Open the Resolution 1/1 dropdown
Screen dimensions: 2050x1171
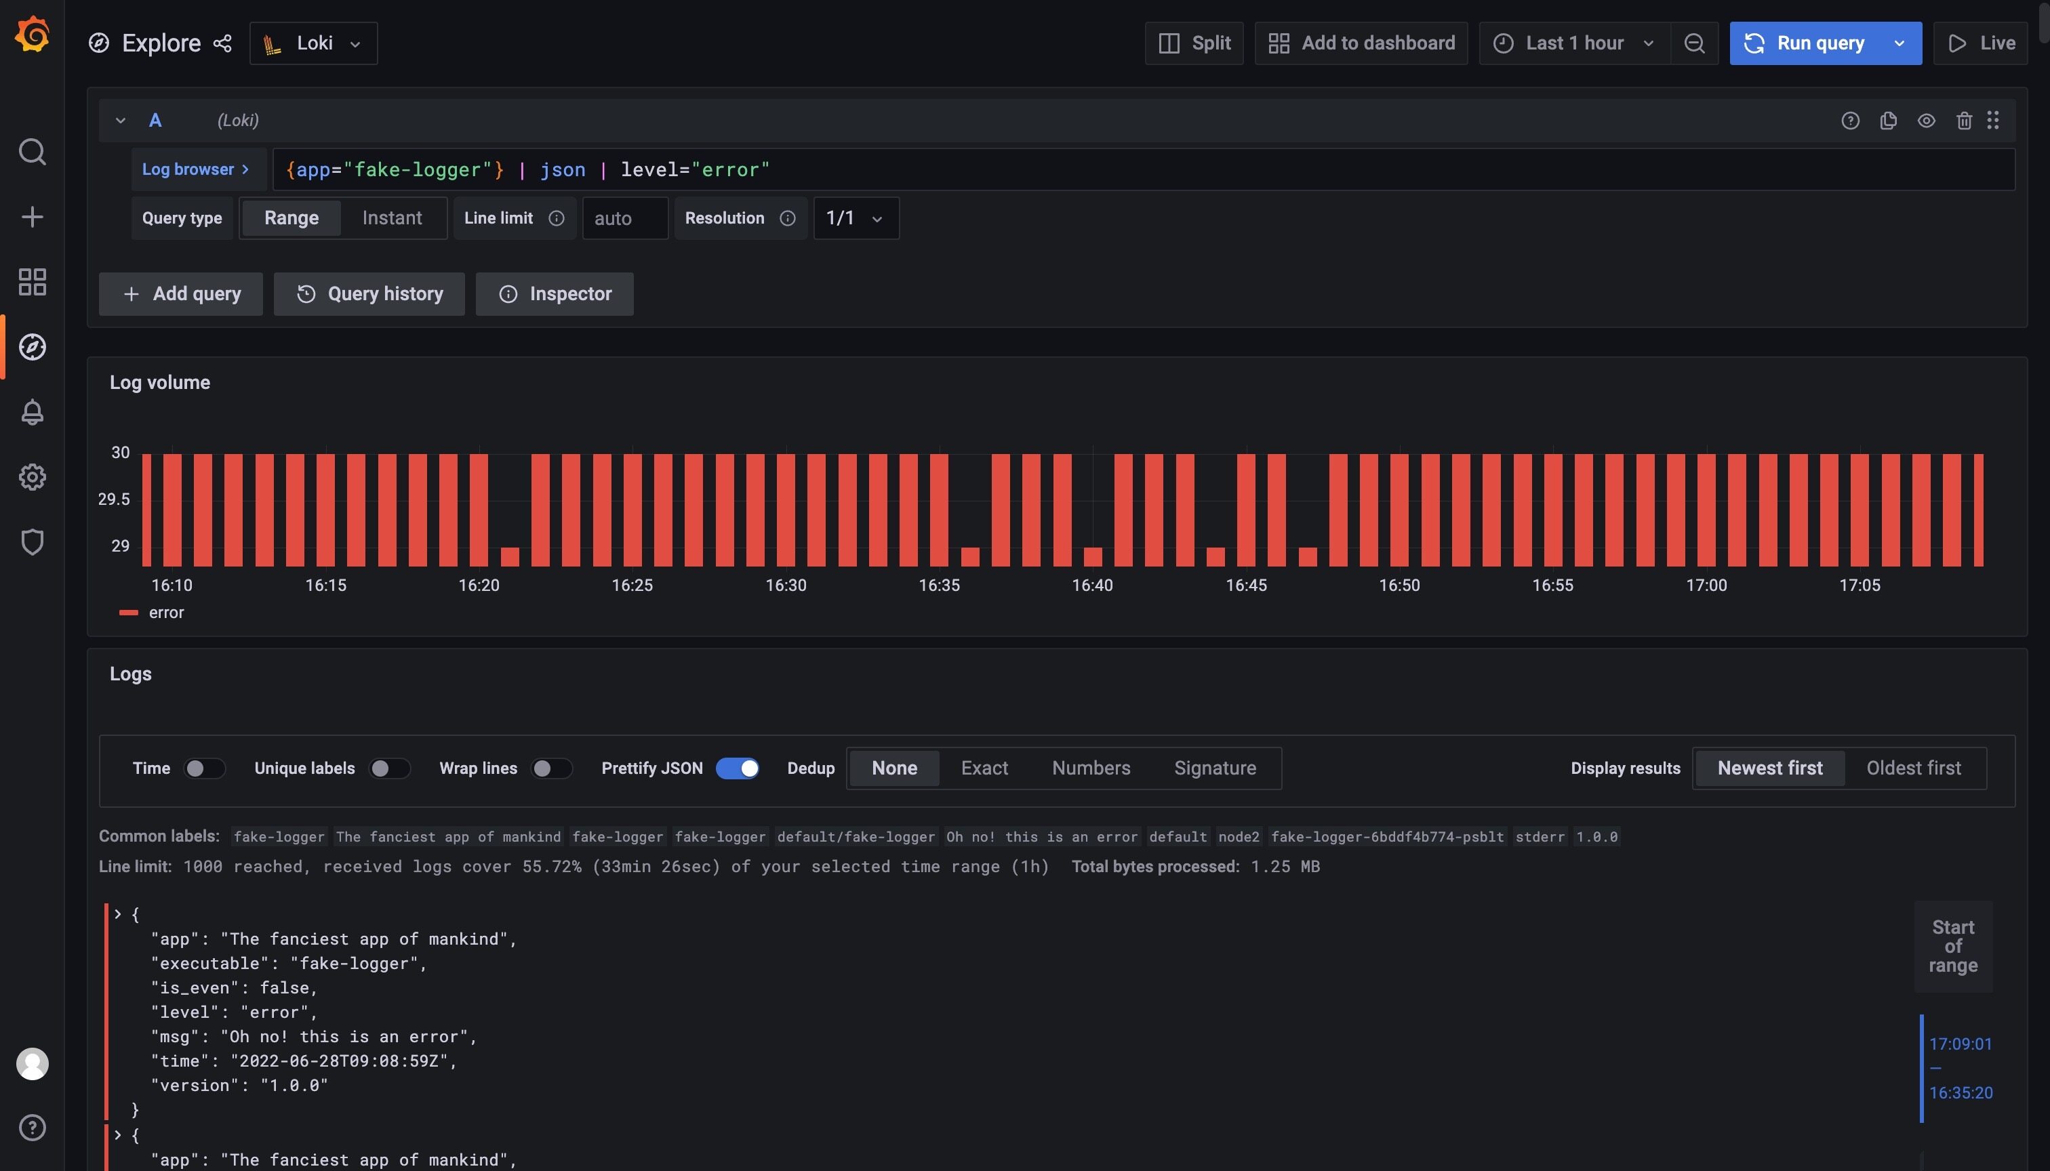coord(856,218)
